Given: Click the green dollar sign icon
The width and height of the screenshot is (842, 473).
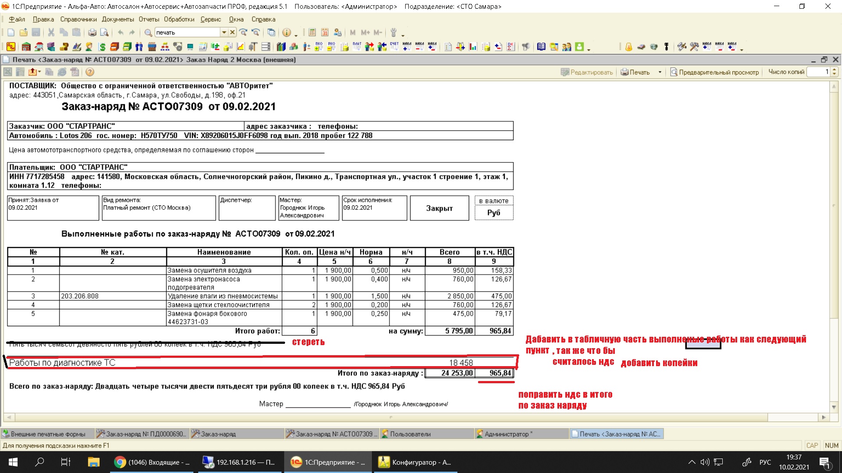Looking at the screenshot, I should point(102,47).
